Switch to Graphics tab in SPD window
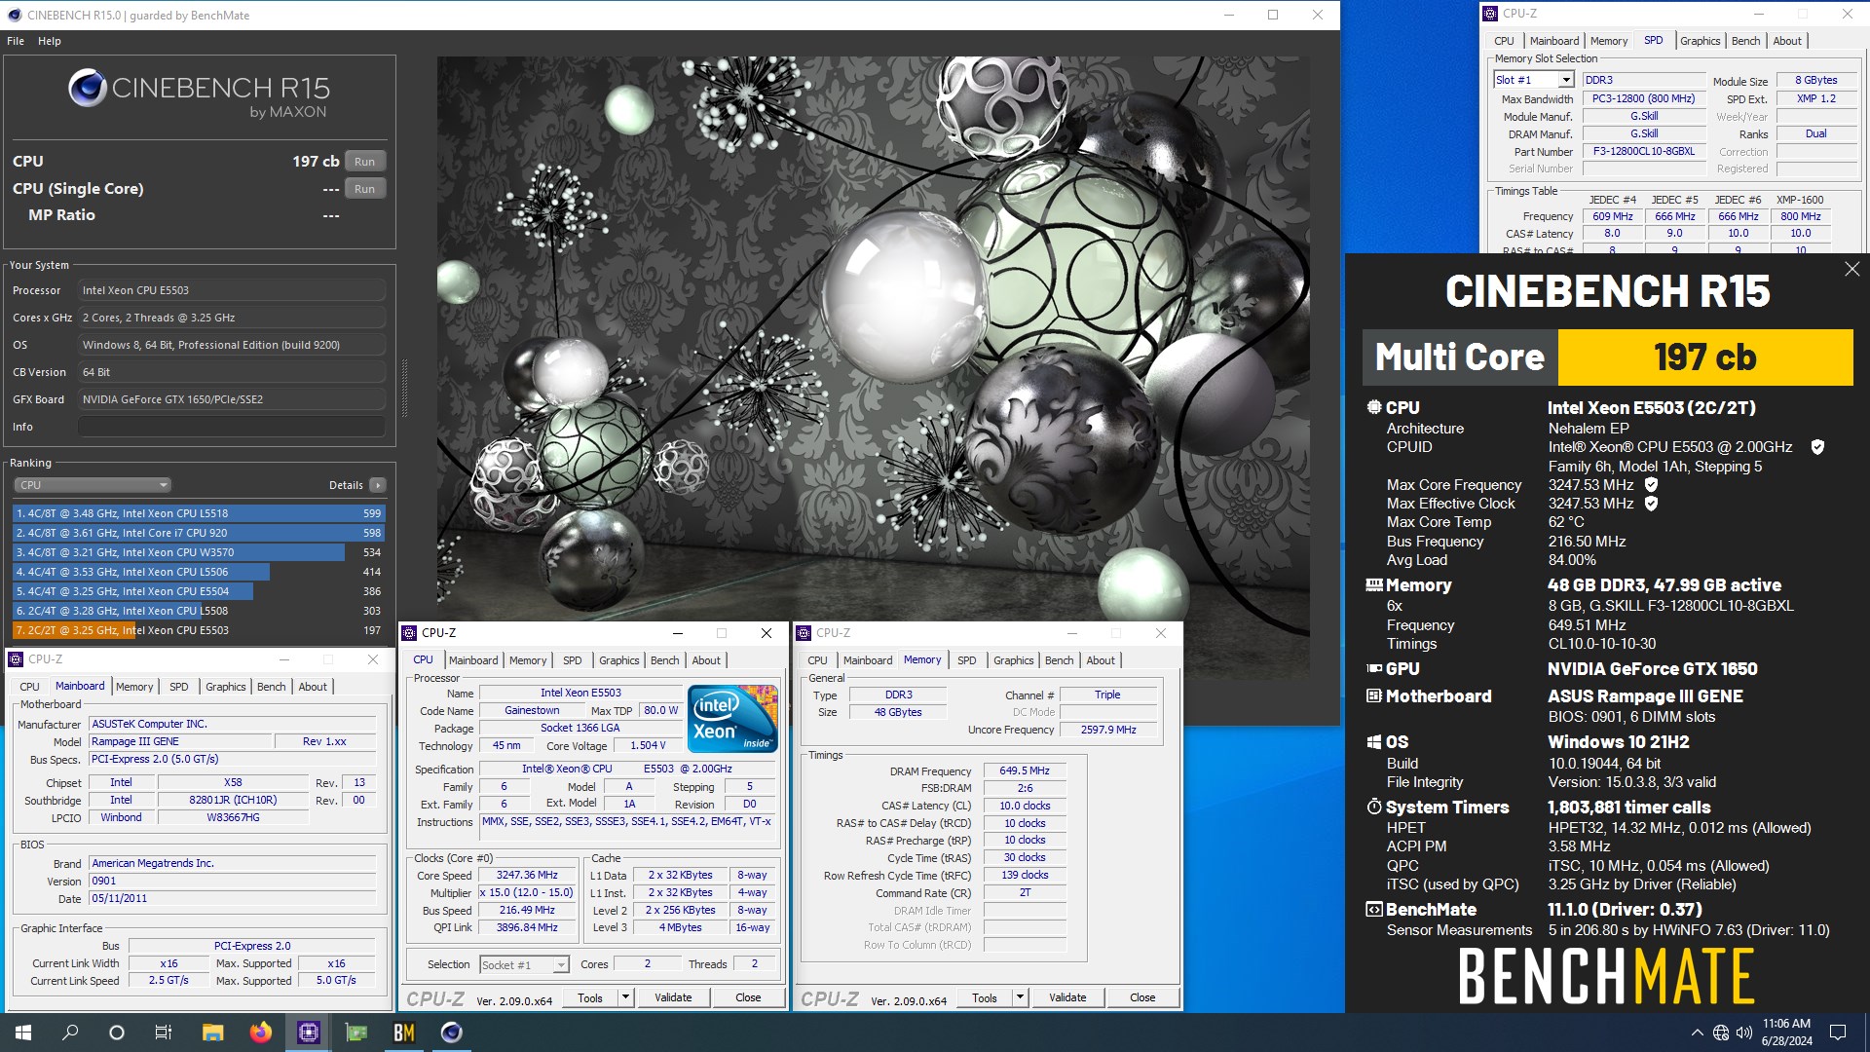Viewport: 1870px width, 1052px height. [1700, 41]
